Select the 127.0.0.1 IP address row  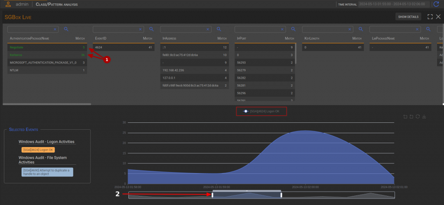pyautogui.click(x=195, y=78)
